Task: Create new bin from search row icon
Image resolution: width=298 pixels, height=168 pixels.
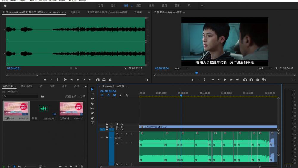Action: pos(42,97)
